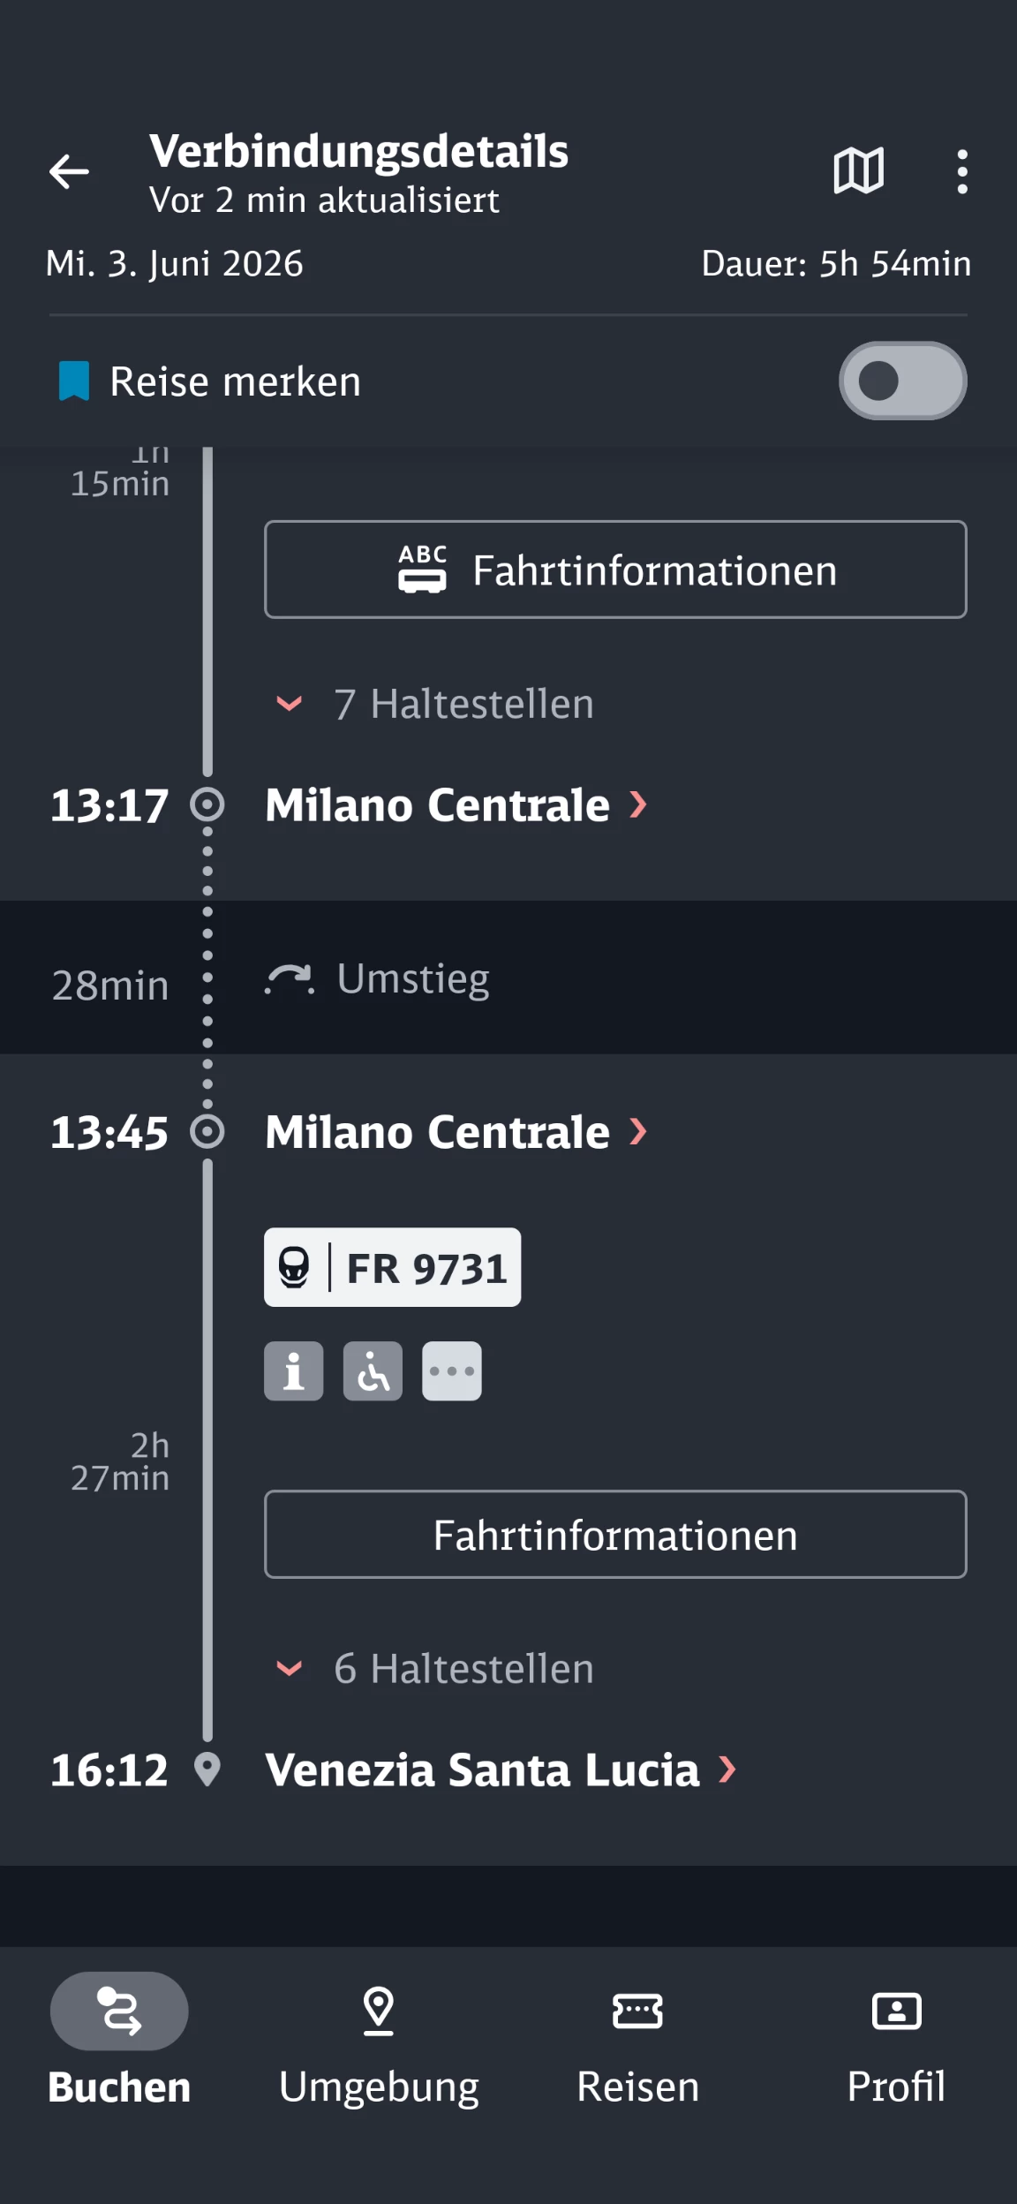Tap the info icon under FR 9731
The width and height of the screenshot is (1017, 2204).
294,1371
